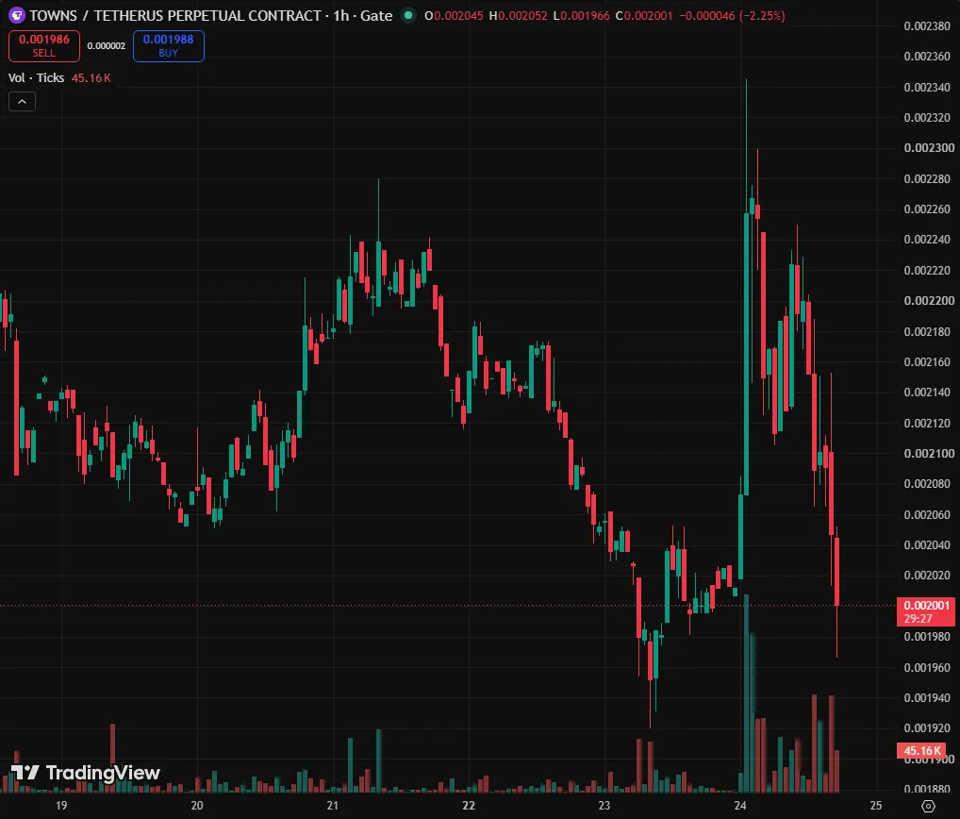960x819 pixels.
Task: Collapse the indicator legend with the chevron
Action: [22, 102]
